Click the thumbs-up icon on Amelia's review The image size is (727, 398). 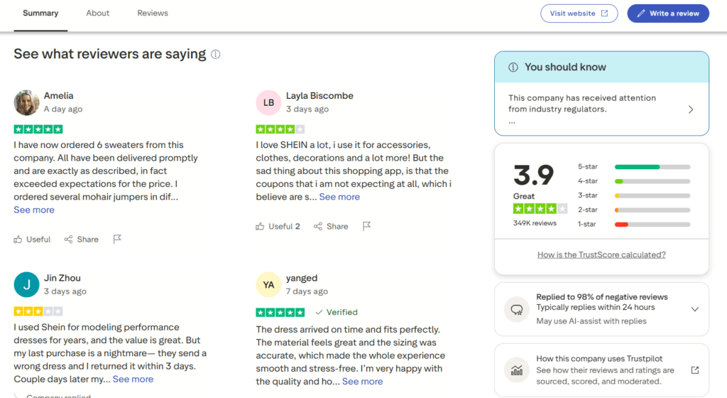coord(18,240)
